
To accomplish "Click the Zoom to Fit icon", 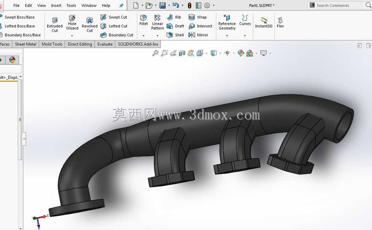I will [x=155, y=53].
